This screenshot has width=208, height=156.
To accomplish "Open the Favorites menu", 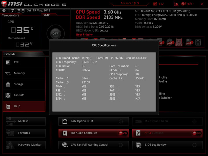I will 26,133.
